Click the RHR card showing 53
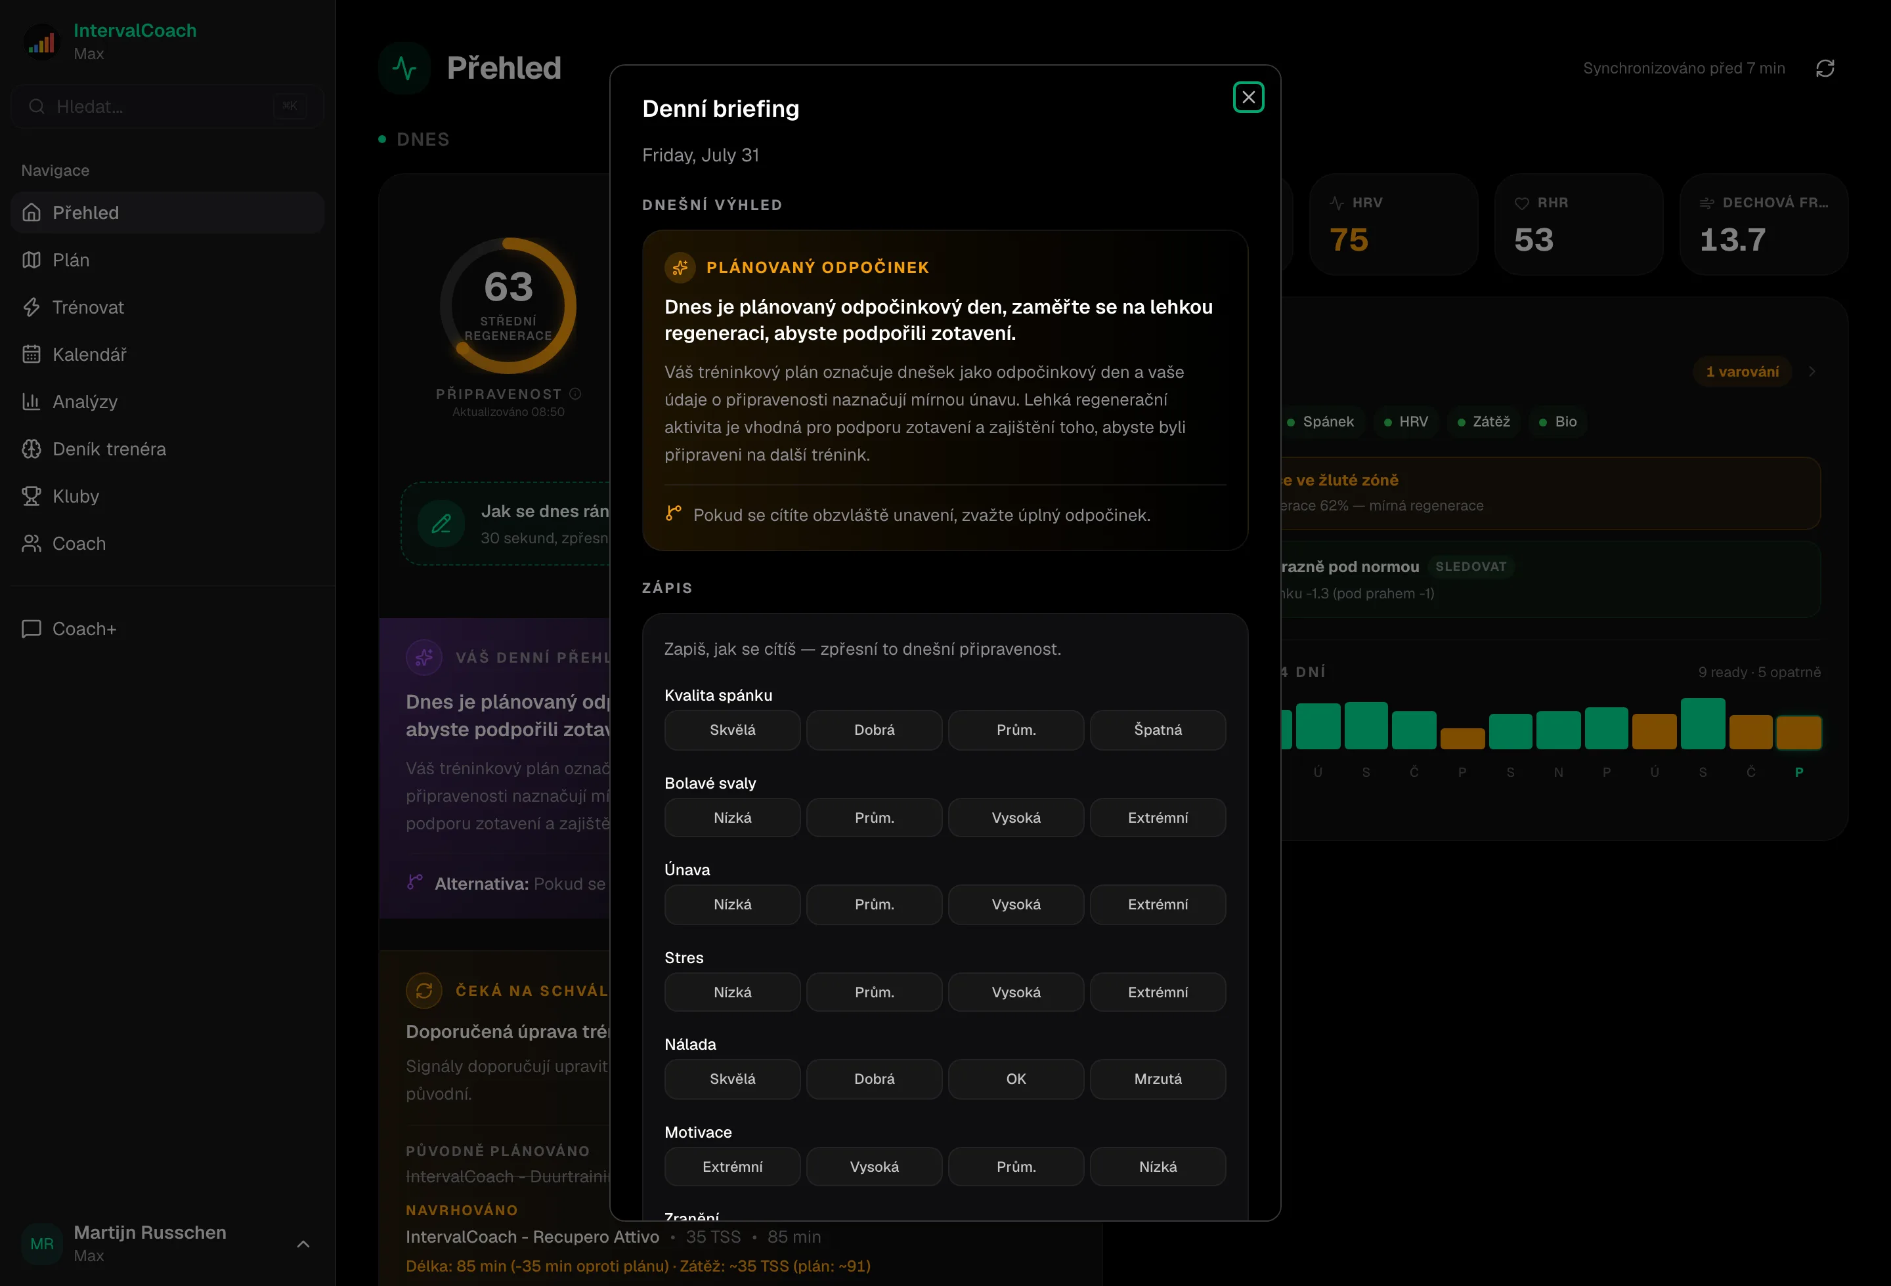Screen dimensions: 1891x1286 click(x=1578, y=224)
